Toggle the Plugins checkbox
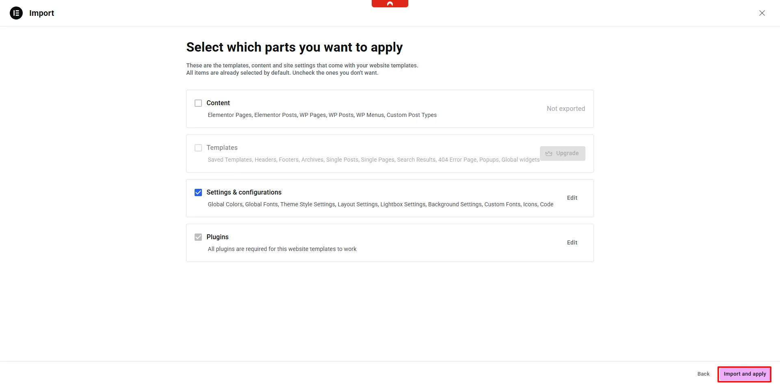Screen dimensions: 780x387 pos(198,237)
